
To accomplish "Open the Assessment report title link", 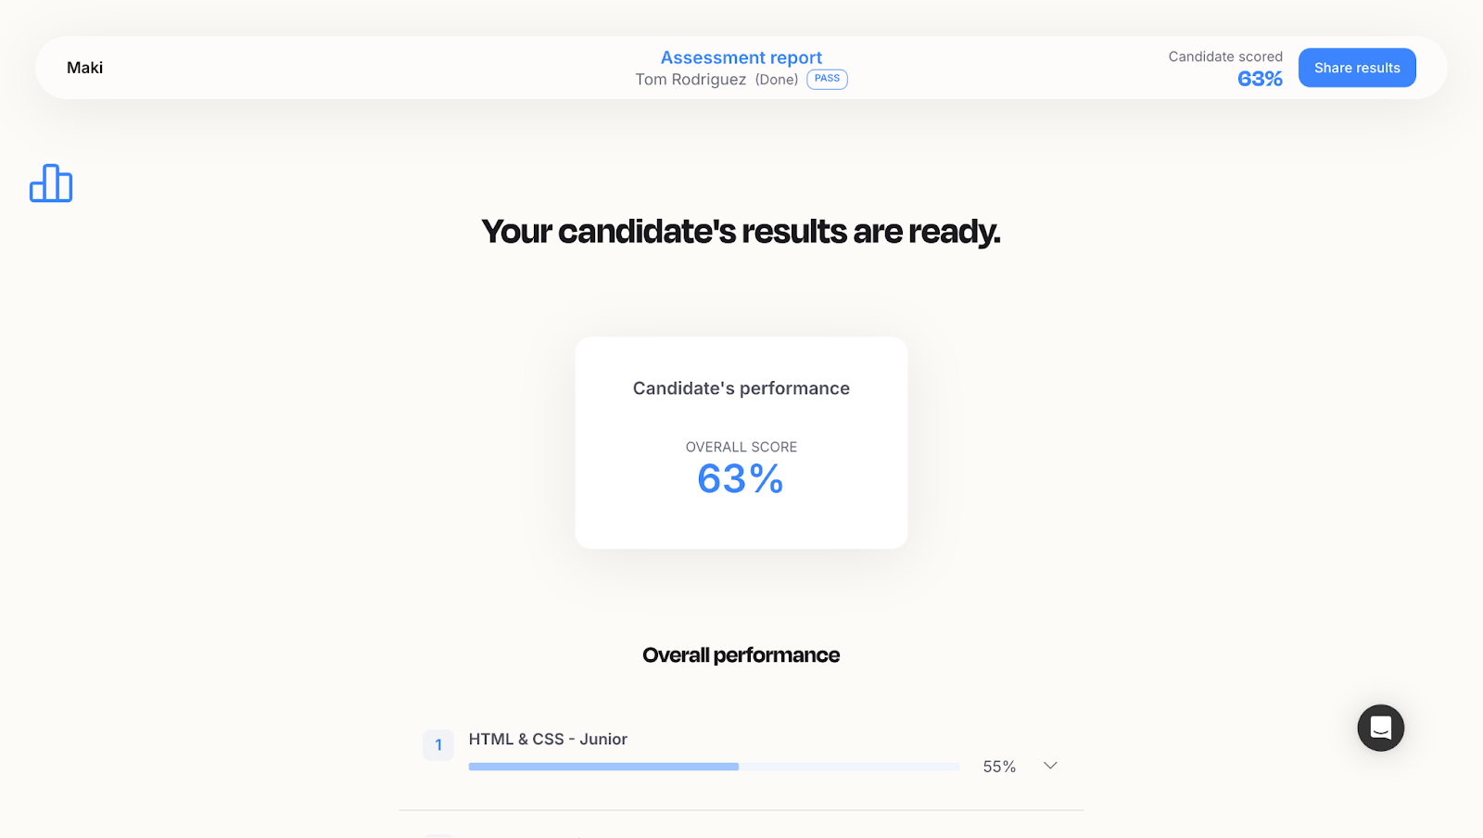I will click(741, 57).
